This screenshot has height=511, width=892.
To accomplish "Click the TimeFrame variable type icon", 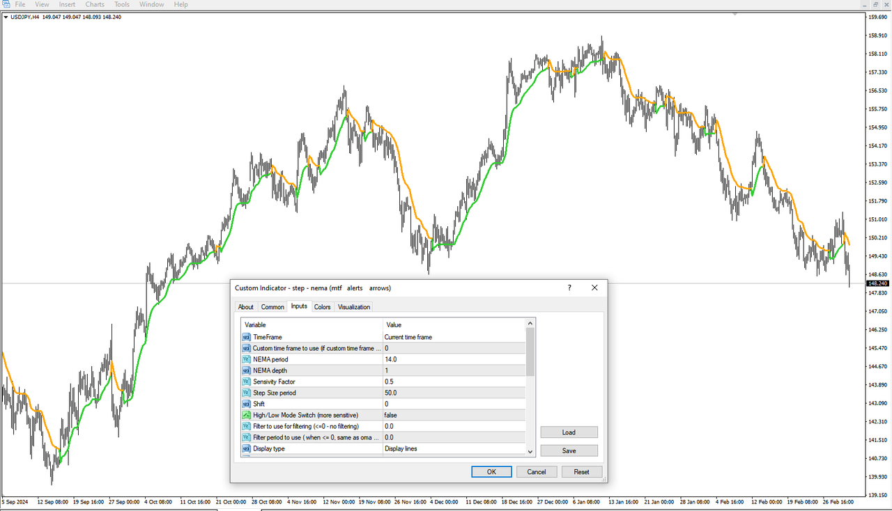I will pos(246,337).
